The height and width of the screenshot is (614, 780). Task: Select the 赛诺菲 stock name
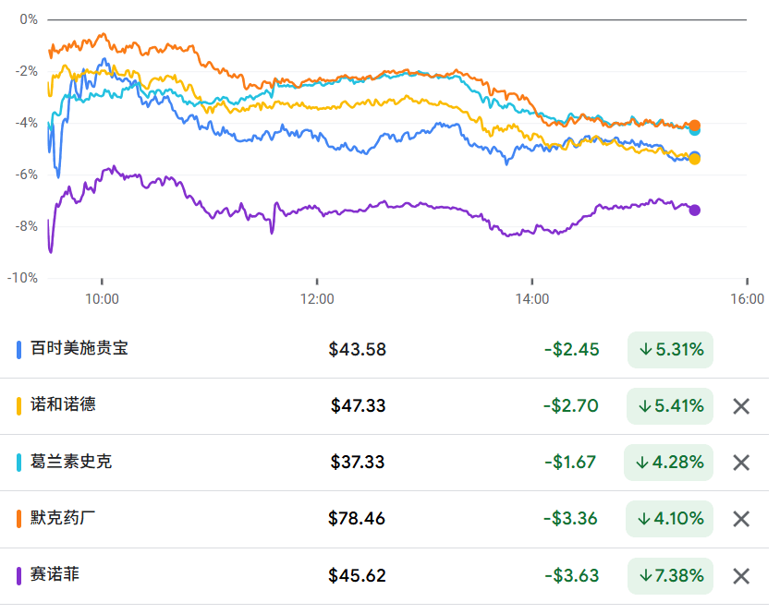tap(55, 574)
